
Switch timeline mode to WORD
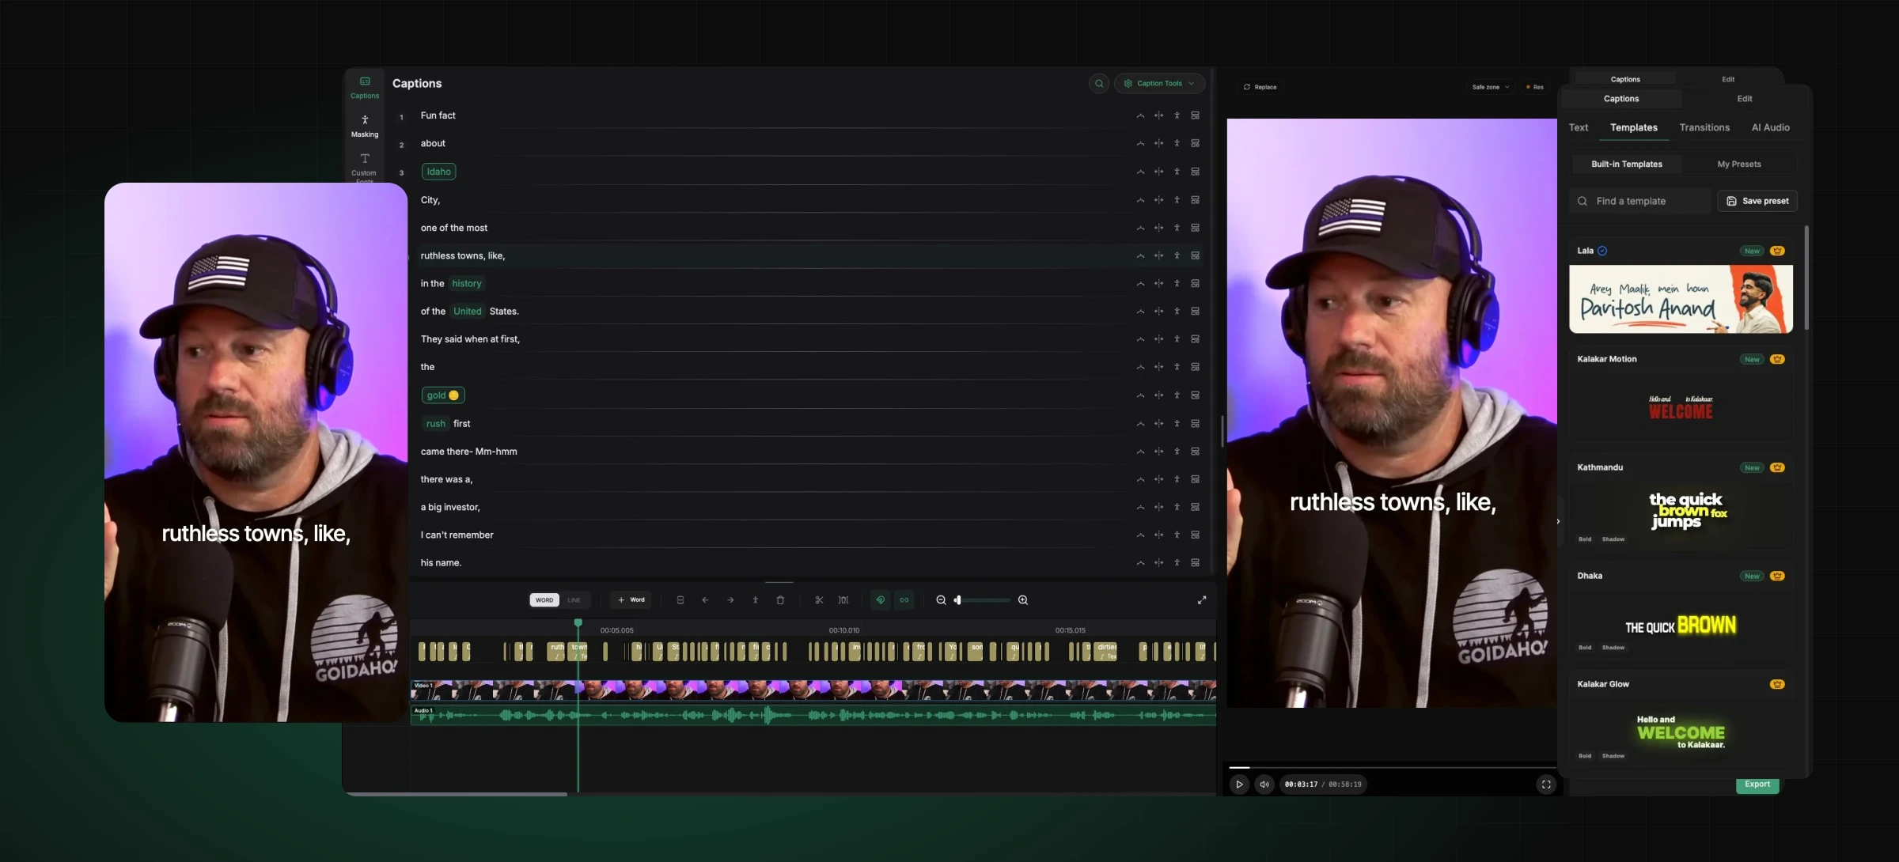544,600
